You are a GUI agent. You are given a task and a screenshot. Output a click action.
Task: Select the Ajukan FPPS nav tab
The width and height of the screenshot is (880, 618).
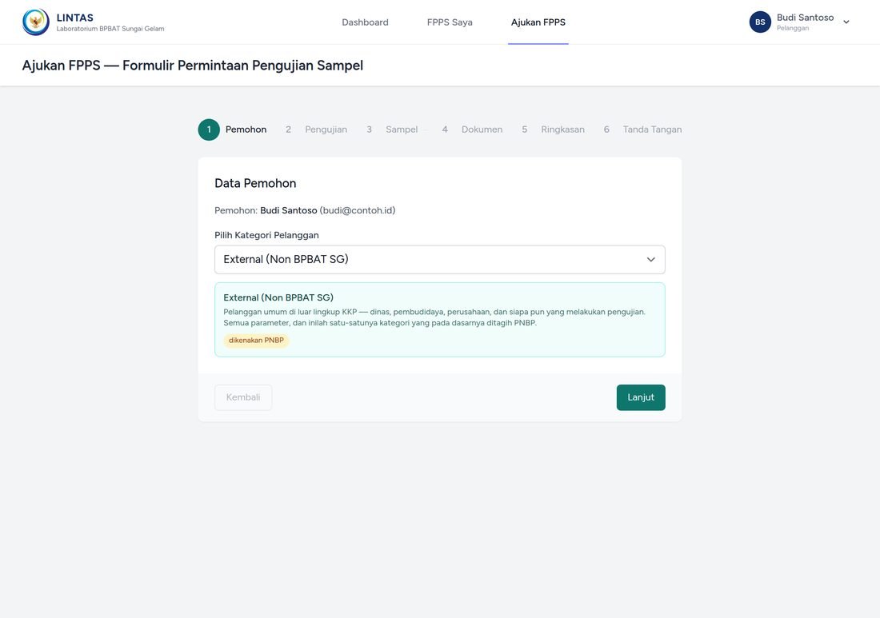coord(538,22)
